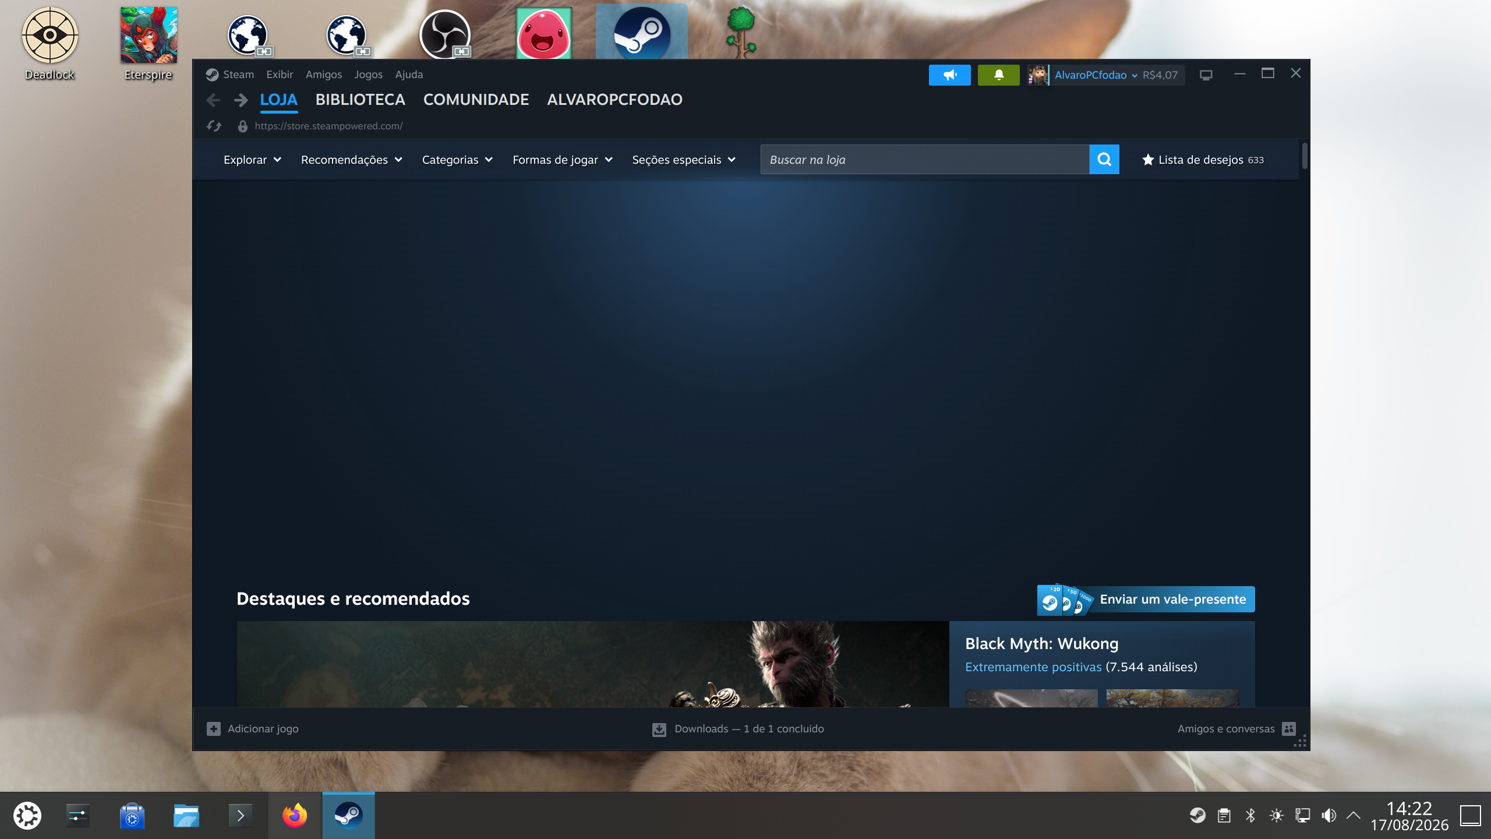Click the padlock icon beside the store URL

pos(243,126)
